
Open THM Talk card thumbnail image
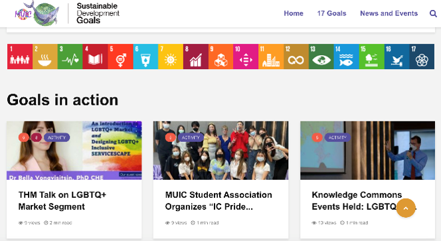point(74,151)
